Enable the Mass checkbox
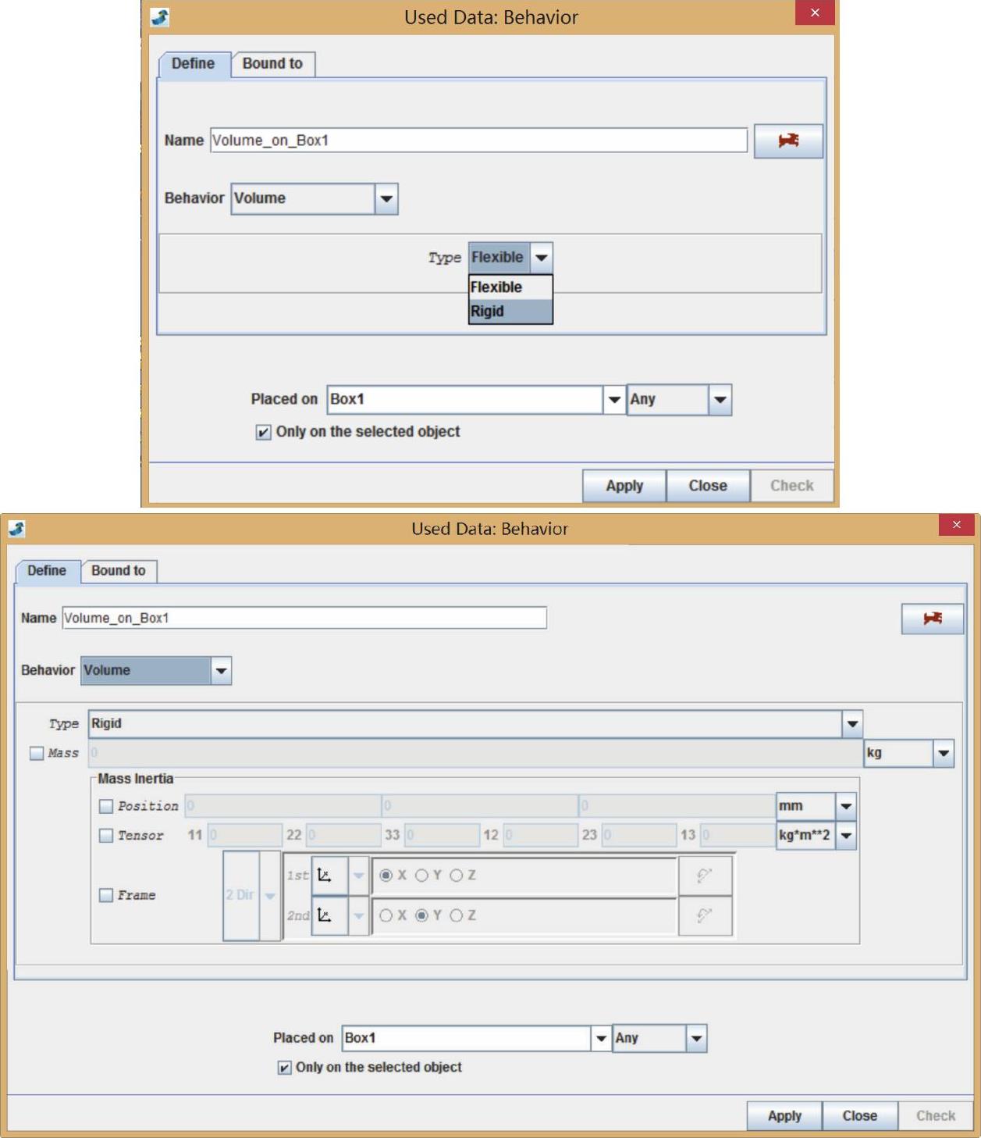Image resolution: width=981 pixels, height=1138 pixels. coord(37,753)
